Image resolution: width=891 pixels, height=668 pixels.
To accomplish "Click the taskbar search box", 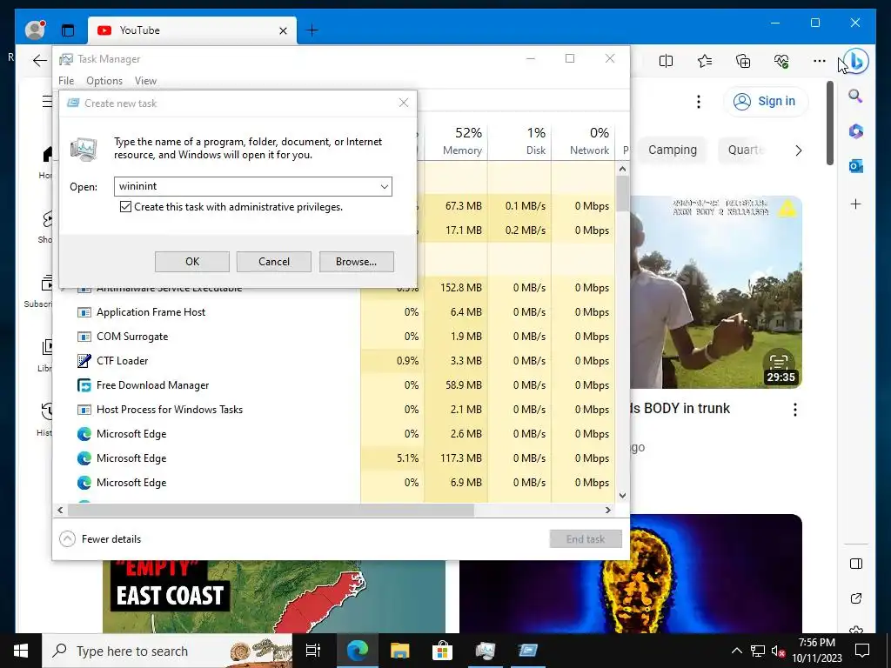I will (x=167, y=651).
